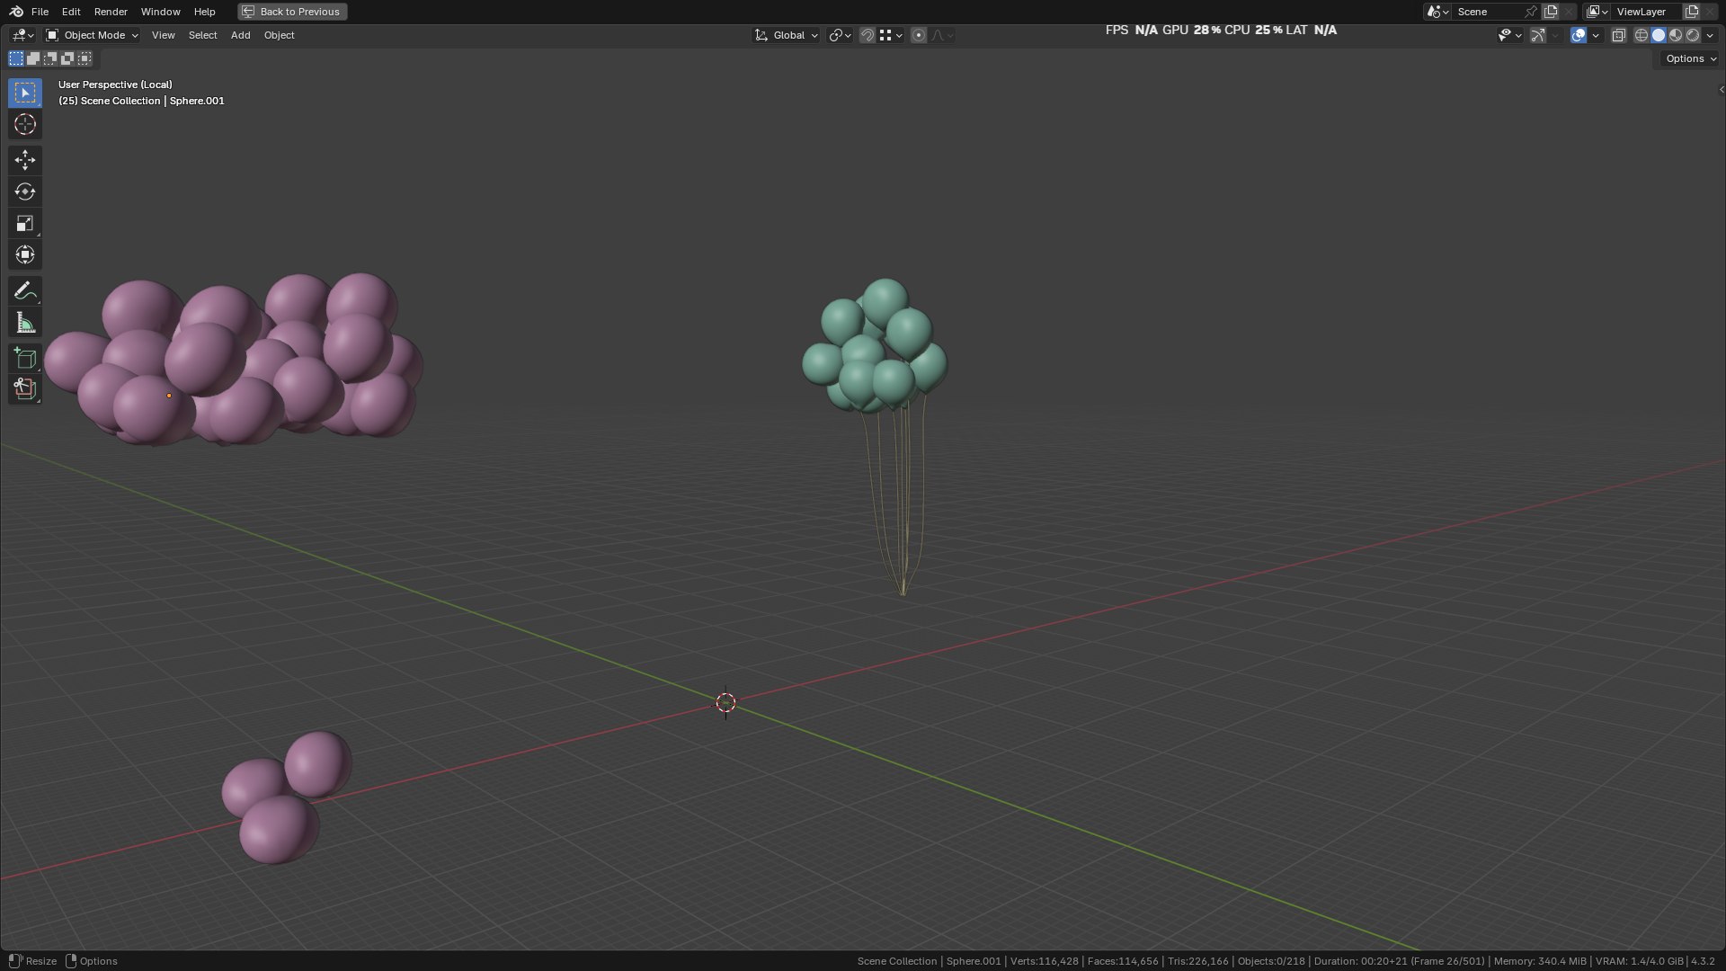Set selection mode to Set New Selection
The width and height of the screenshot is (1726, 971).
[16, 58]
